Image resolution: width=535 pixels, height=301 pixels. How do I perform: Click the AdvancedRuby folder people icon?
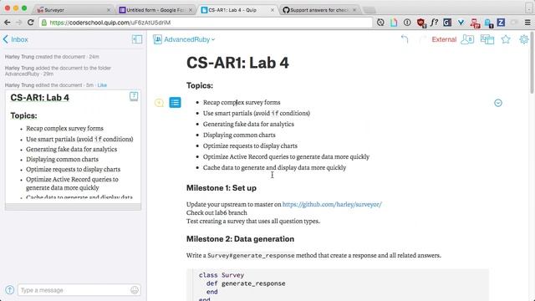click(157, 39)
